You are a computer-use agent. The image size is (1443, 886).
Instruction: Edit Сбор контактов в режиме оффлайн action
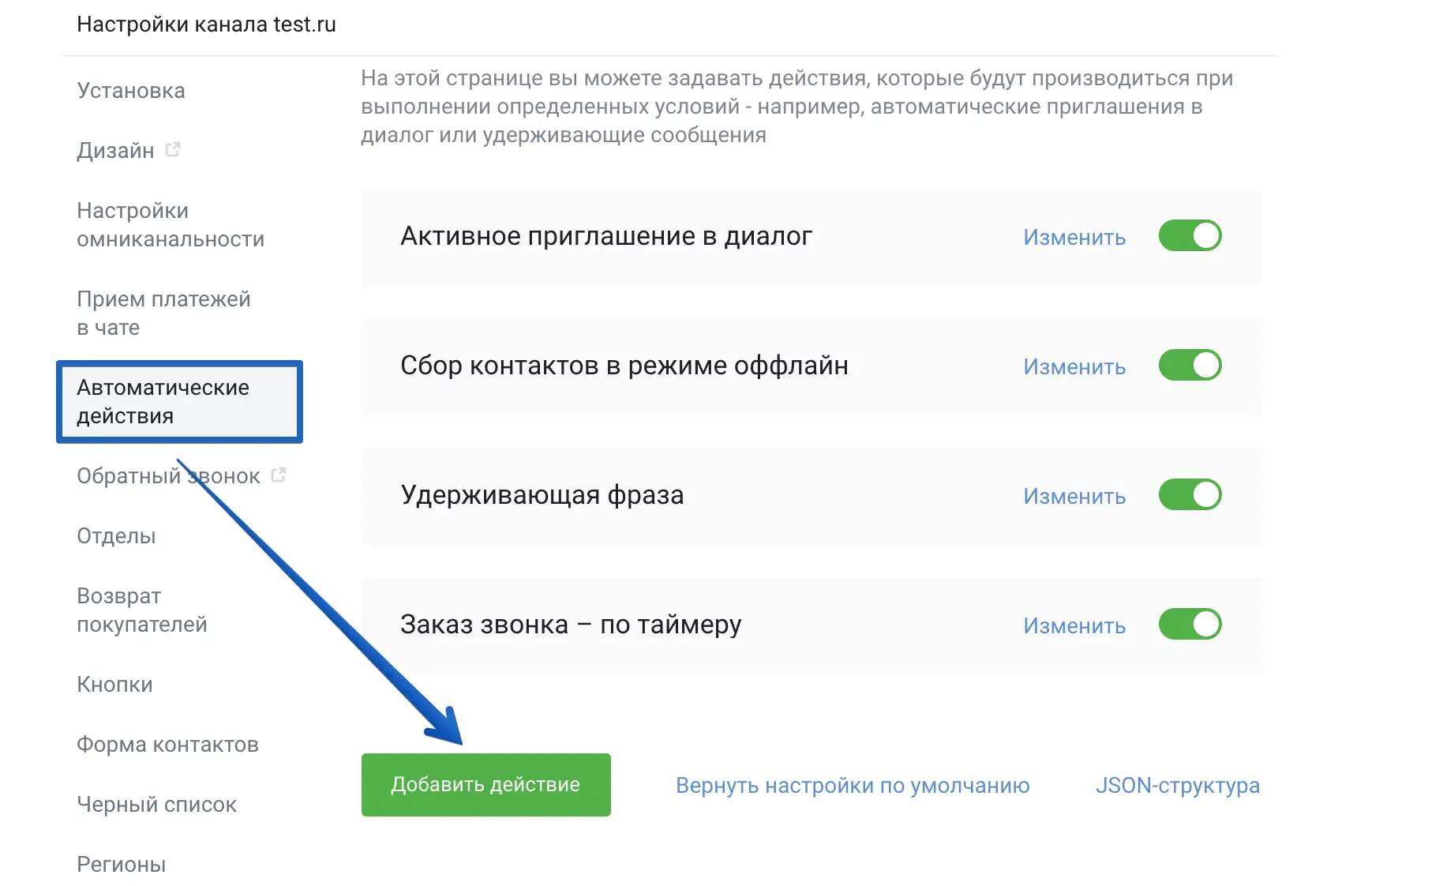[1074, 367]
